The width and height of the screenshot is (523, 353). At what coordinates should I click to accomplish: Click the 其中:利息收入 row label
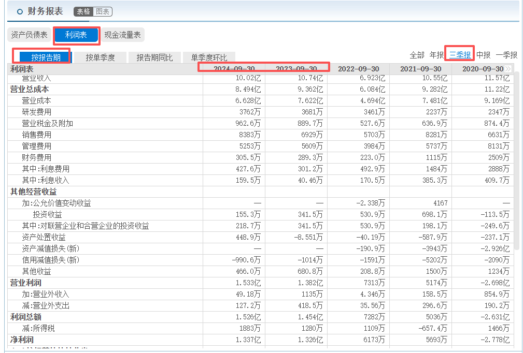point(46,180)
